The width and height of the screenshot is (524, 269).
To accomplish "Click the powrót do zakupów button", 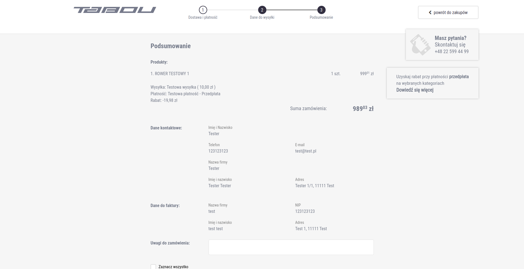I will coord(448,12).
